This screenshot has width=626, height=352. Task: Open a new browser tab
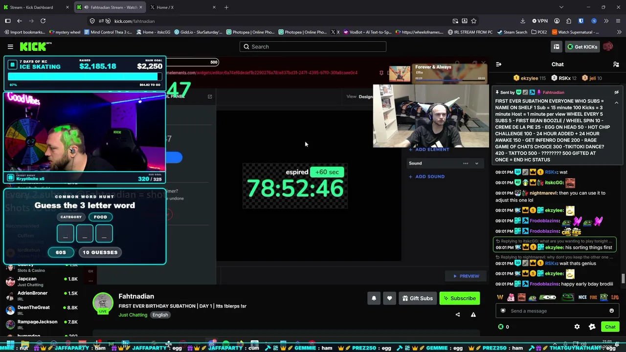click(226, 7)
